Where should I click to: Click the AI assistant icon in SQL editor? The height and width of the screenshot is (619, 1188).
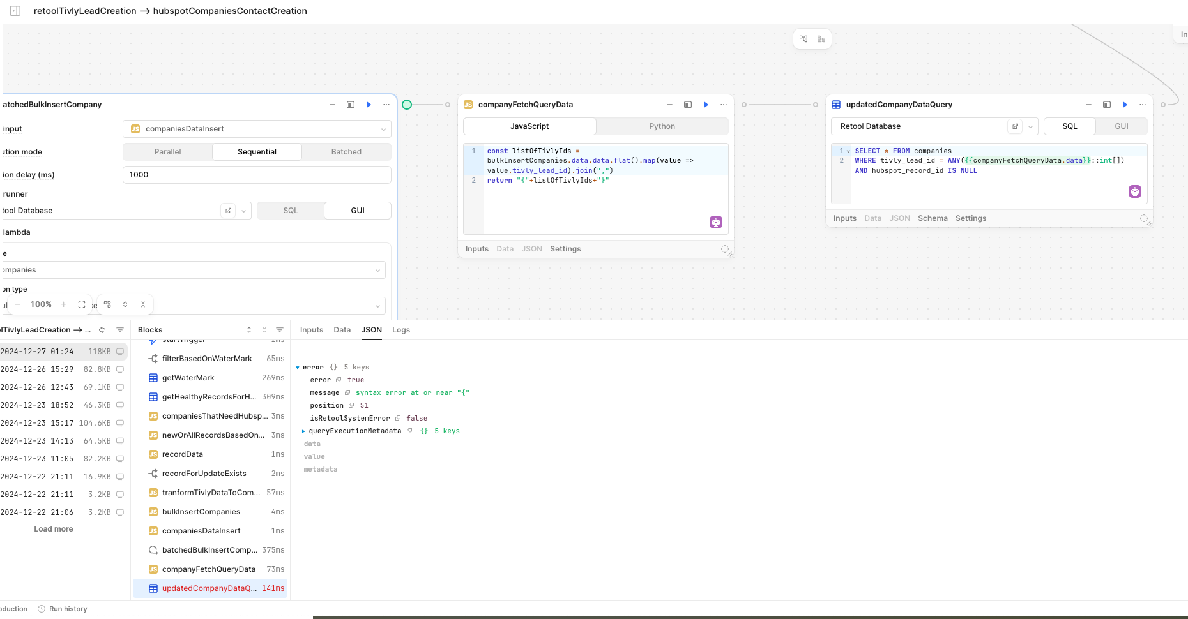1135,191
